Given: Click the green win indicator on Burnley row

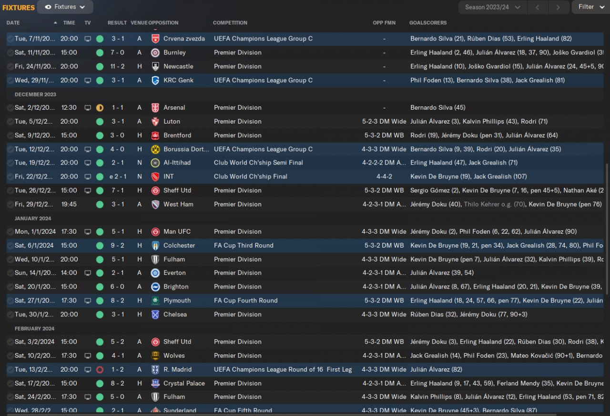Looking at the screenshot, I should 100,52.
